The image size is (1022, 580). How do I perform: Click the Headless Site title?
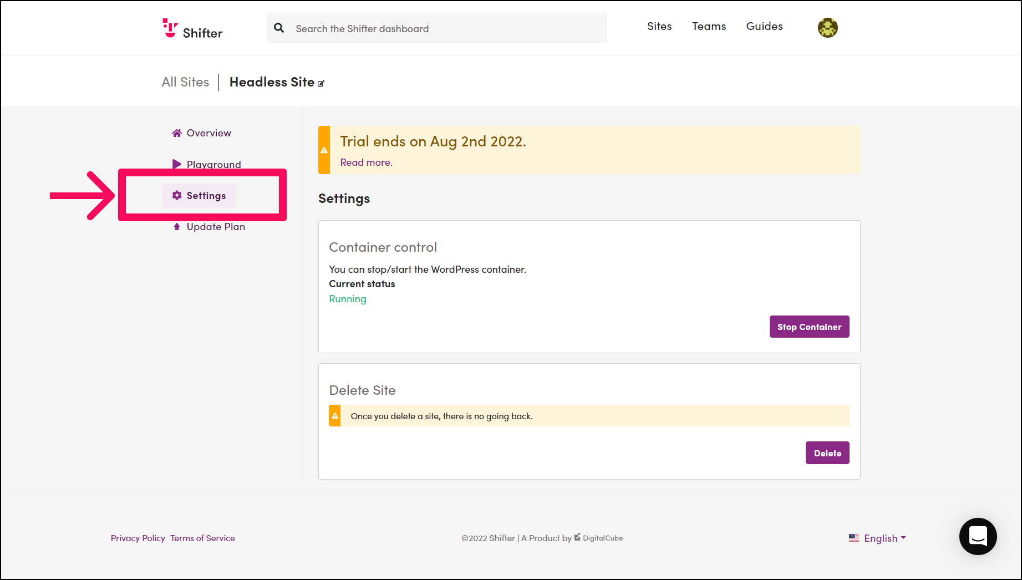coord(272,82)
